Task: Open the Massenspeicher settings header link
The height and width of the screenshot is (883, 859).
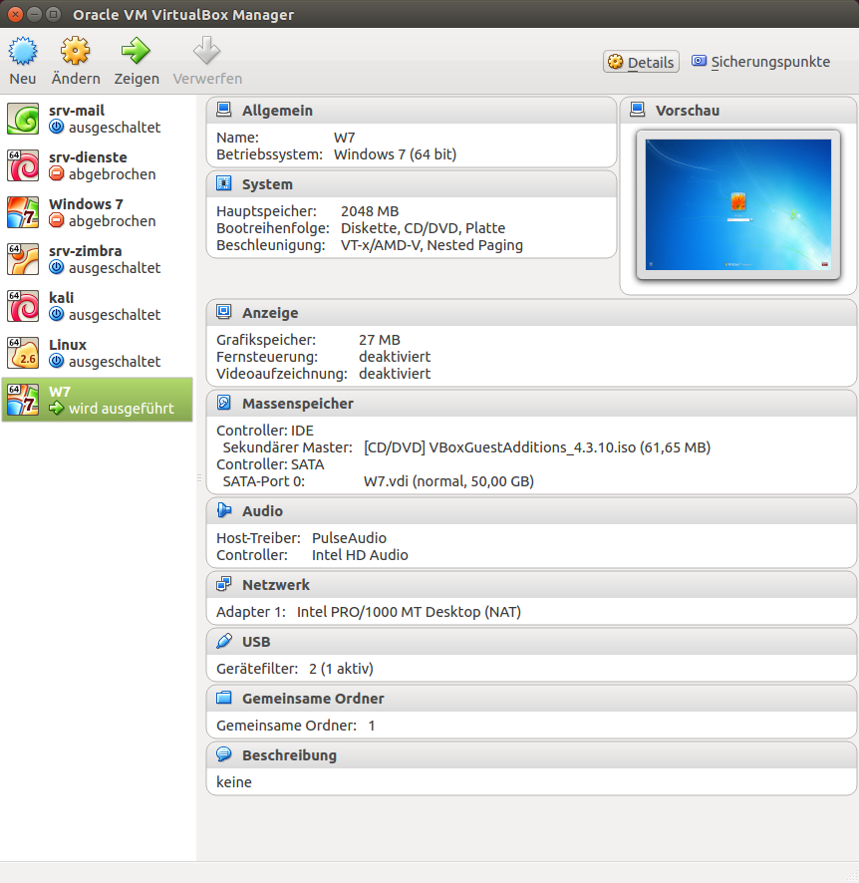Action: (298, 404)
